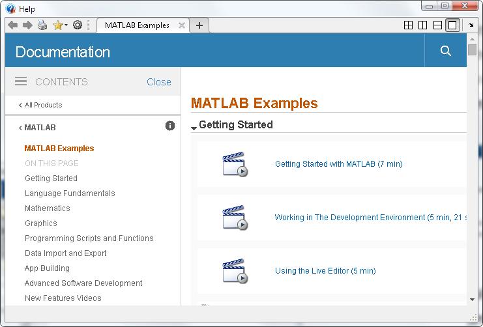
Task: Toggle the contents hamburger menu icon
Action: (21, 81)
